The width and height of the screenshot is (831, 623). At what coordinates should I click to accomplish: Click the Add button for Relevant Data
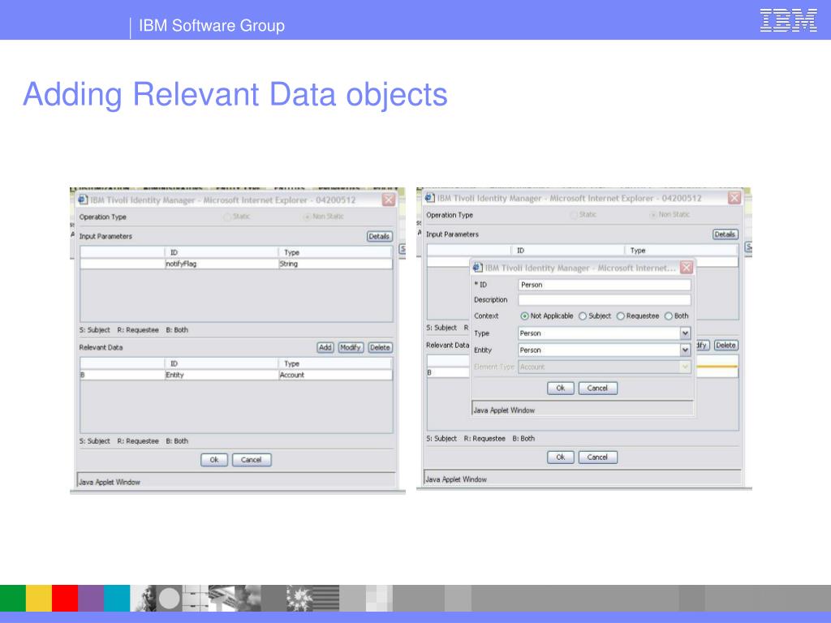point(325,347)
